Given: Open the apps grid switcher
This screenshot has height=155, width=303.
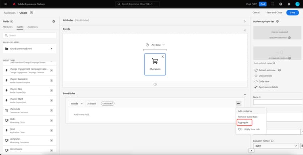Looking at the screenshot, I should coord(272,4).
